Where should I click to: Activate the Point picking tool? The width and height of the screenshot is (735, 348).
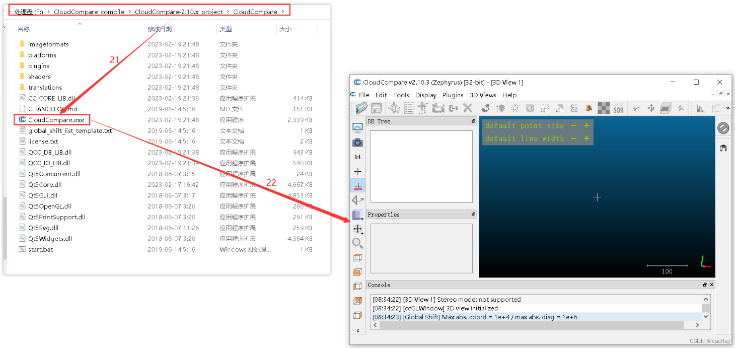394,108
